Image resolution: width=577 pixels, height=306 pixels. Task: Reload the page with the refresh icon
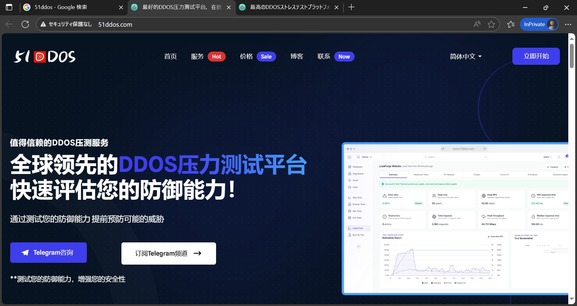[25, 24]
